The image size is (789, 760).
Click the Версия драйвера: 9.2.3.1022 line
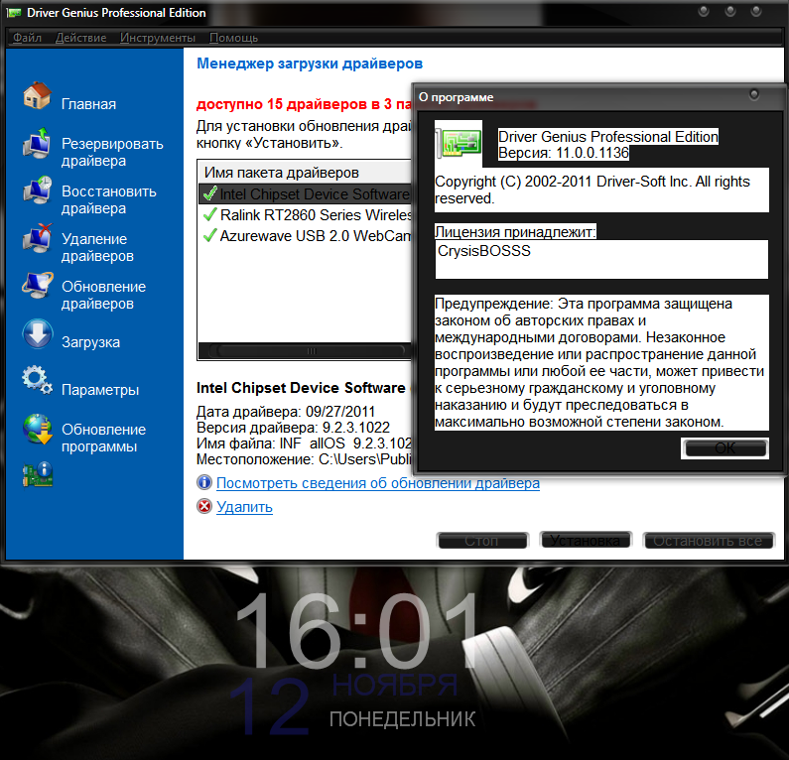coord(293,428)
